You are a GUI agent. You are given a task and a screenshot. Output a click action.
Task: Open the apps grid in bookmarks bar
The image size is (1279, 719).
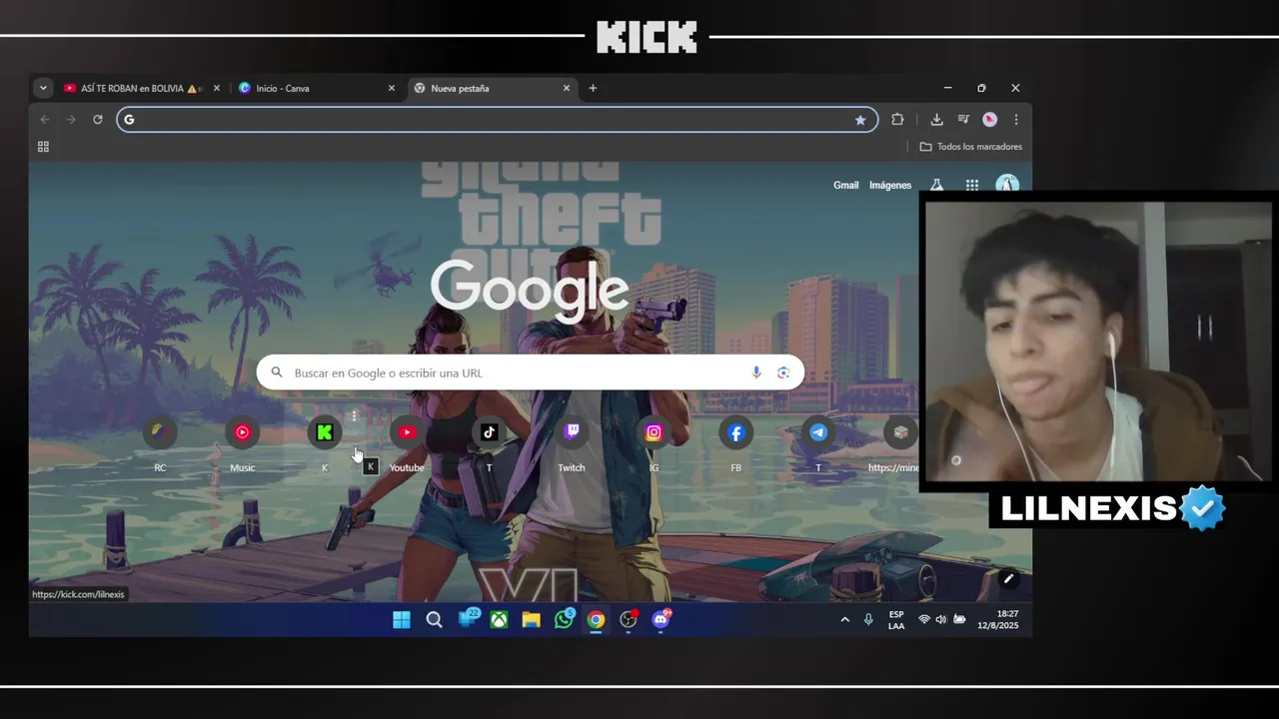[43, 147]
